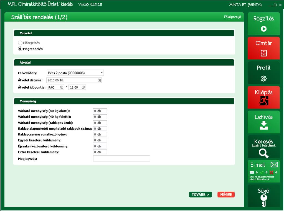Click Éjszakai kézbesítésű küldemény field
The width and height of the screenshot is (284, 211).
click(100, 146)
